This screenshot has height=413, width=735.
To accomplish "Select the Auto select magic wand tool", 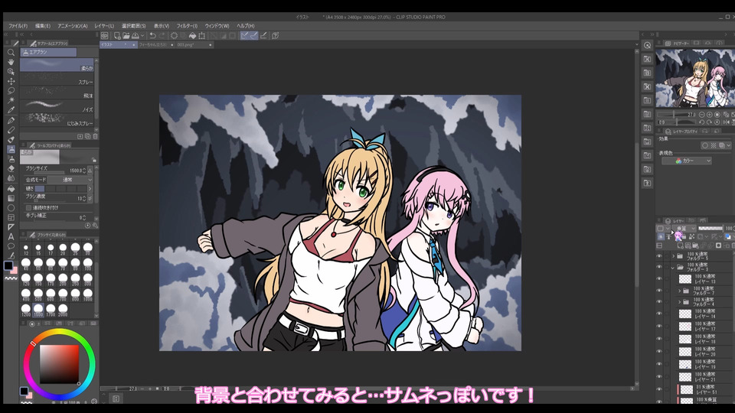I will 11,100.
